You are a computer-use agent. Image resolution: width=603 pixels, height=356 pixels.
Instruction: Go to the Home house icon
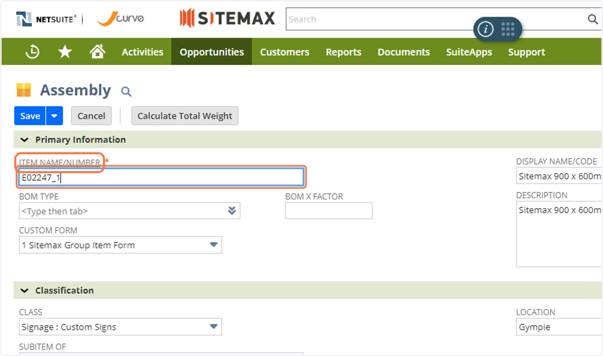97,51
